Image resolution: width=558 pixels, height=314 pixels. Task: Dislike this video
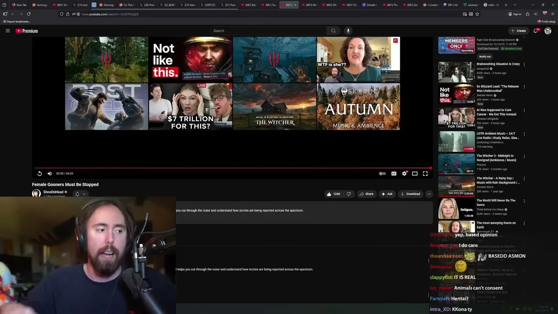tap(349, 194)
